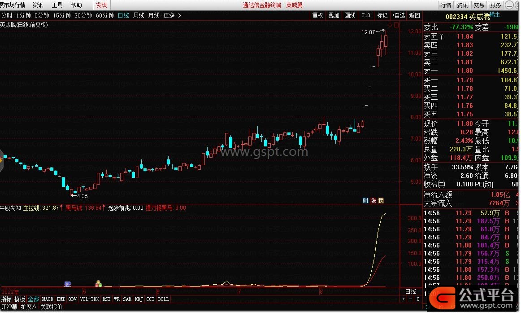
Task: Click the plus zoom-in button below the chart
Action: (x=404, y=299)
